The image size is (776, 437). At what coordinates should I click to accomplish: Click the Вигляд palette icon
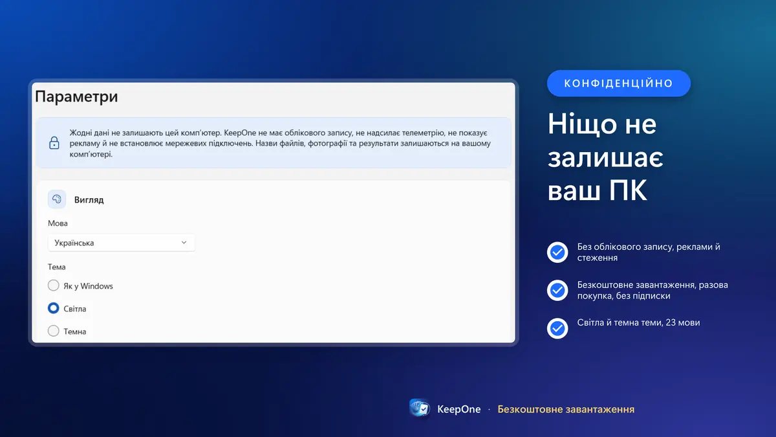tap(57, 199)
